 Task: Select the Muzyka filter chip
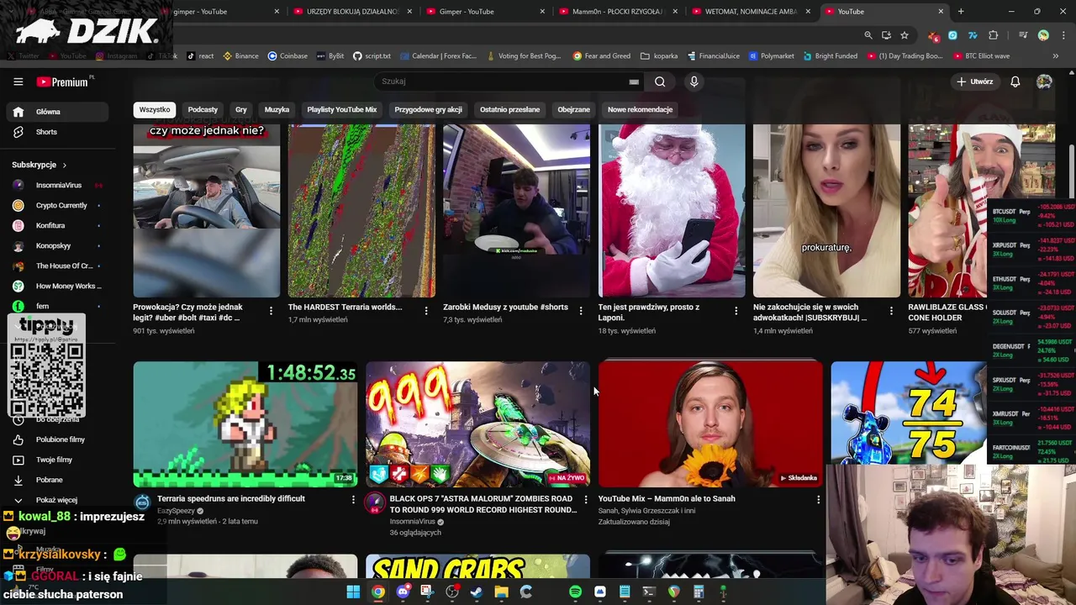point(277,109)
